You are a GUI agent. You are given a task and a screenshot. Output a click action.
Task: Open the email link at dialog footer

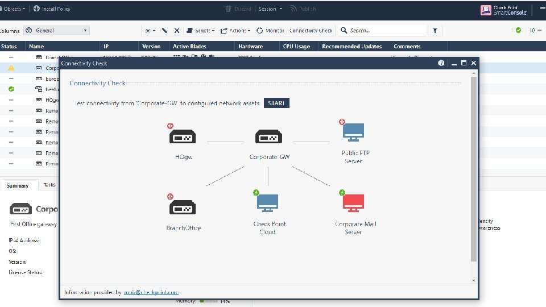[151, 292]
